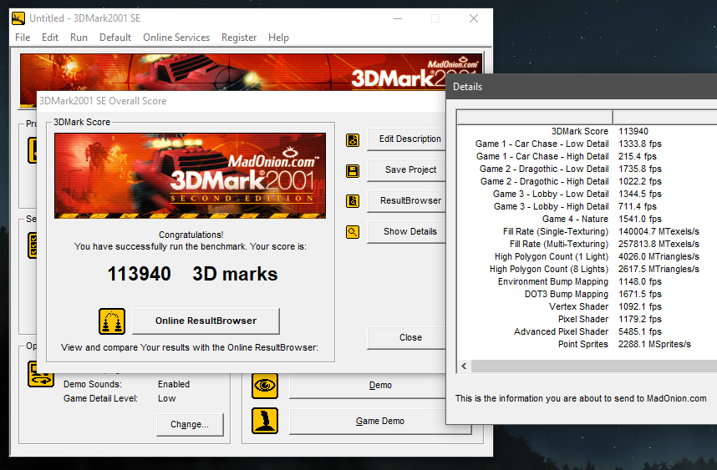Click the Change... options button
The height and width of the screenshot is (470, 717).
coord(190,425)
